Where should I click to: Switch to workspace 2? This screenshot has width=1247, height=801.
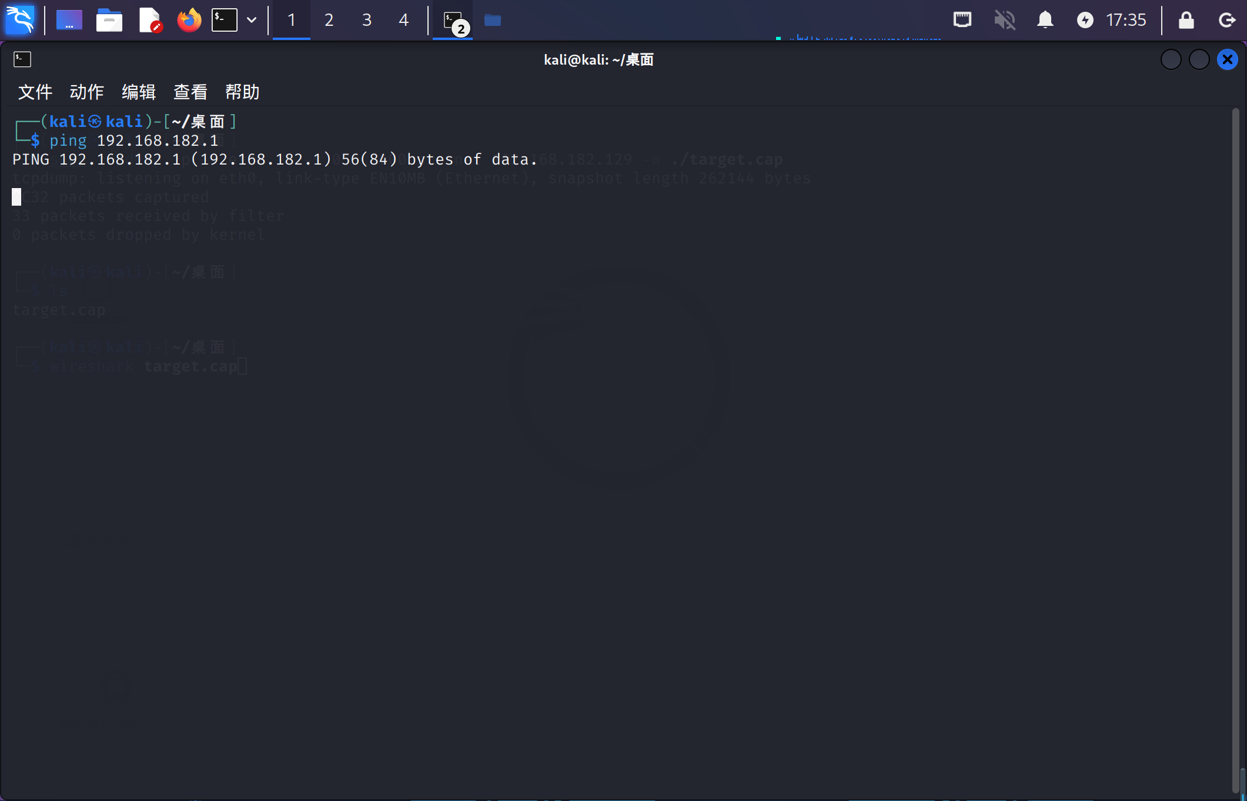tap(329, 20)
